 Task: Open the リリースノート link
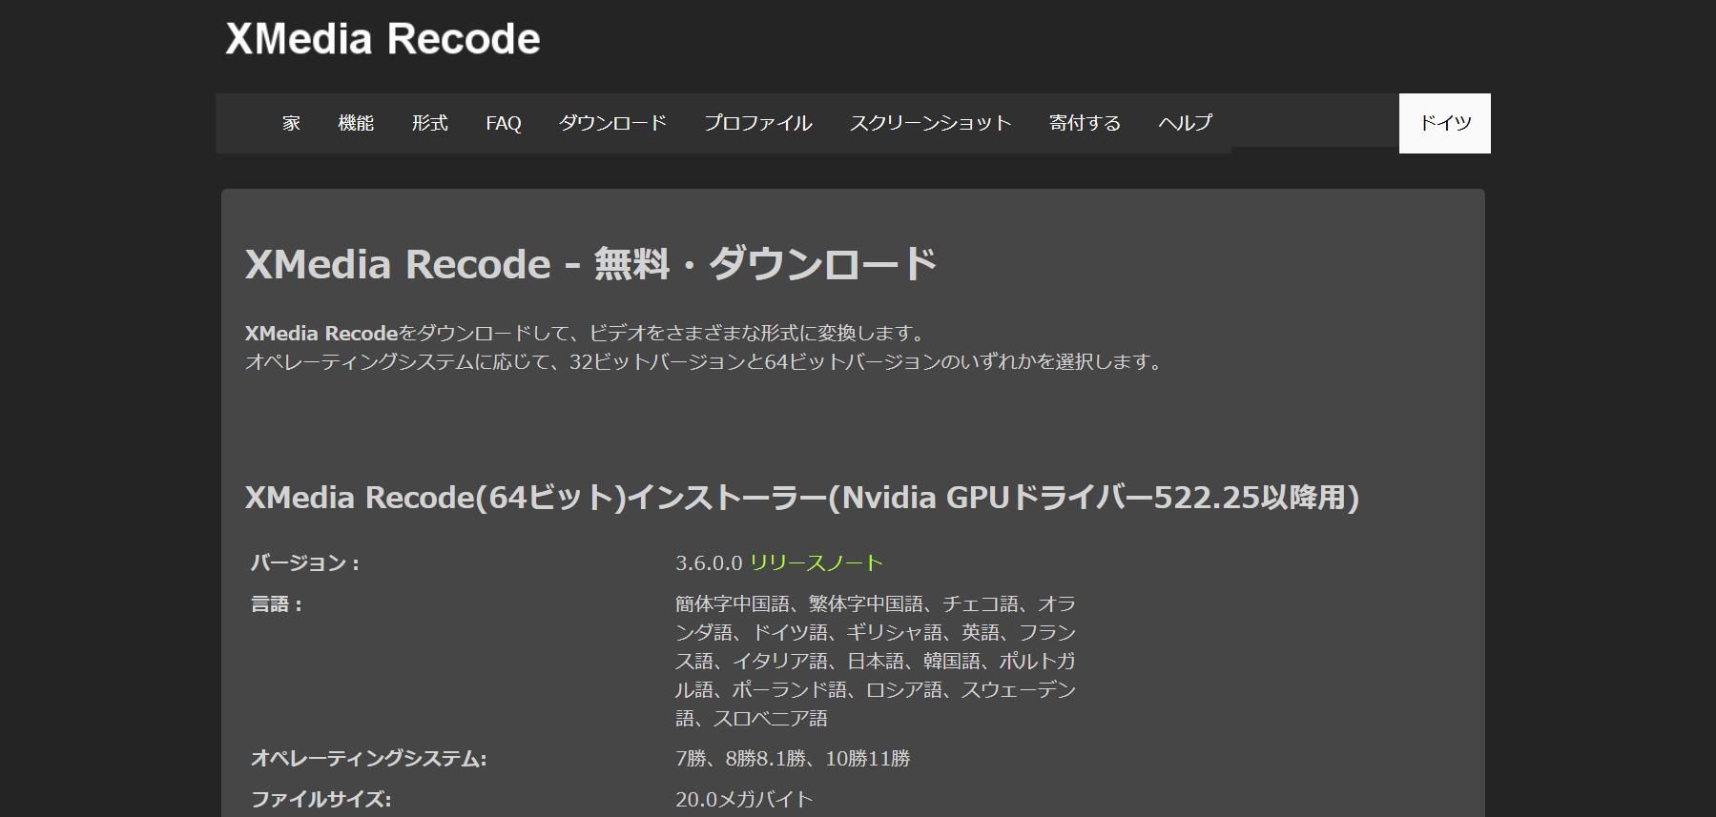pos(817,562)
